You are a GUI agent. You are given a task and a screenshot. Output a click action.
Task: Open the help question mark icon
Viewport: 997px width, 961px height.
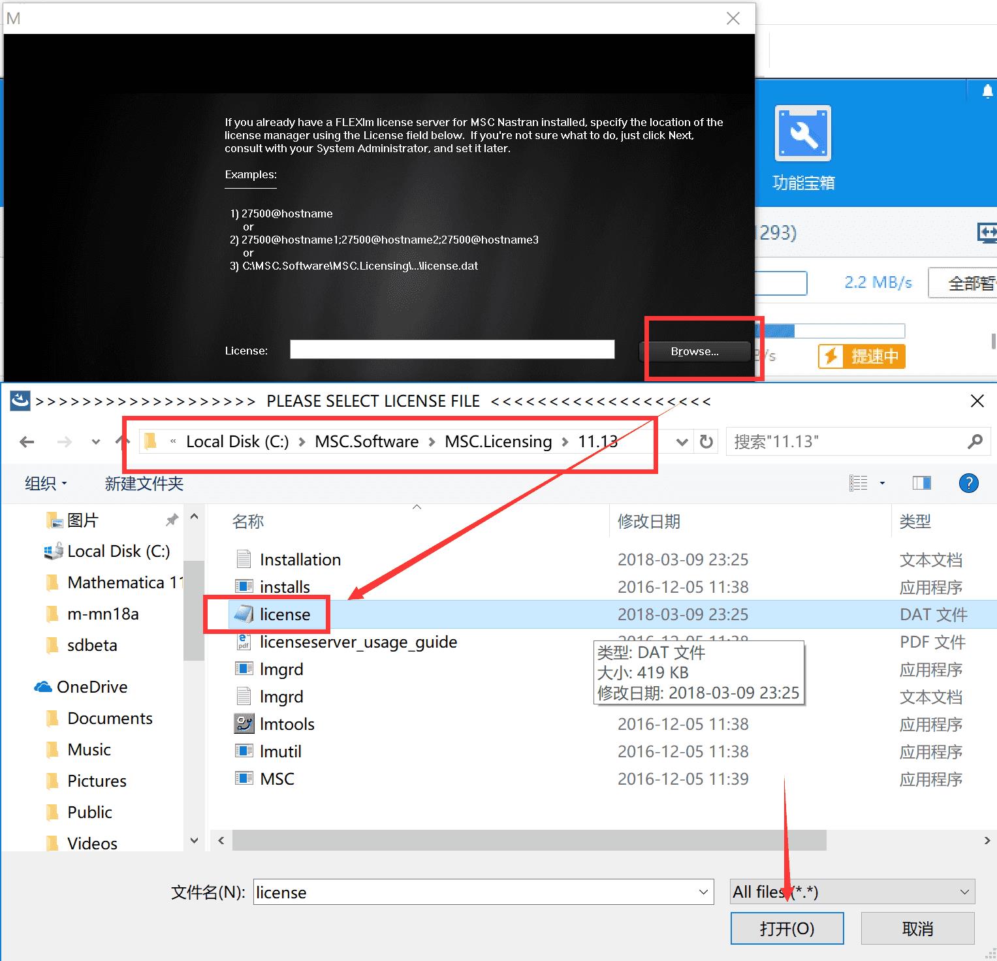(968, 483)
